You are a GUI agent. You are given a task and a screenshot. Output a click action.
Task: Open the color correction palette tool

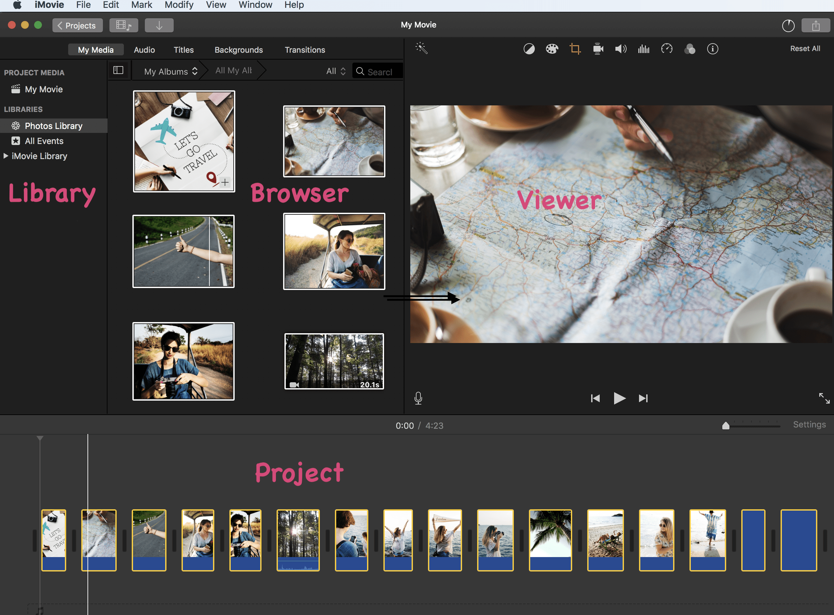pos(552,49)
